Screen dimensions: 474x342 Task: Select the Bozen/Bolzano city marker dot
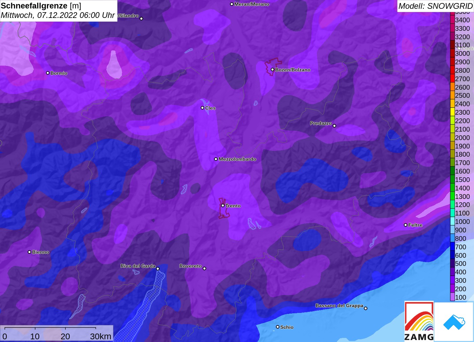coord(272,69)
